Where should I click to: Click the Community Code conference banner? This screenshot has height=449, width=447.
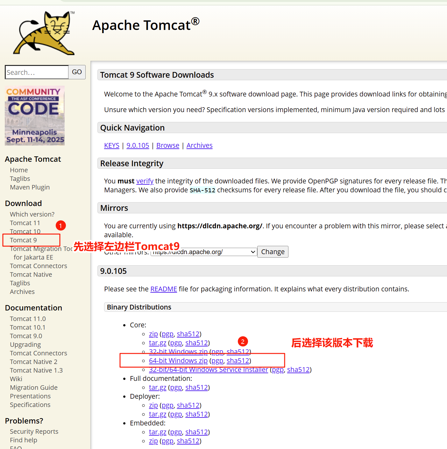35,116
